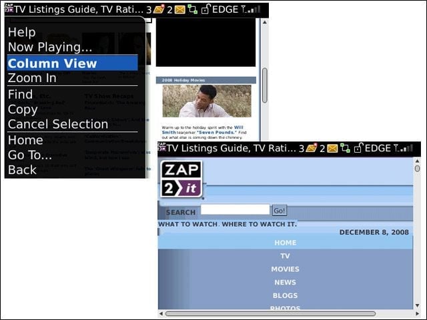The width and height of the screenshot is (427, 320).
Task: Click the Zap2it favicon in top title bar
Action: click(9, 9)
